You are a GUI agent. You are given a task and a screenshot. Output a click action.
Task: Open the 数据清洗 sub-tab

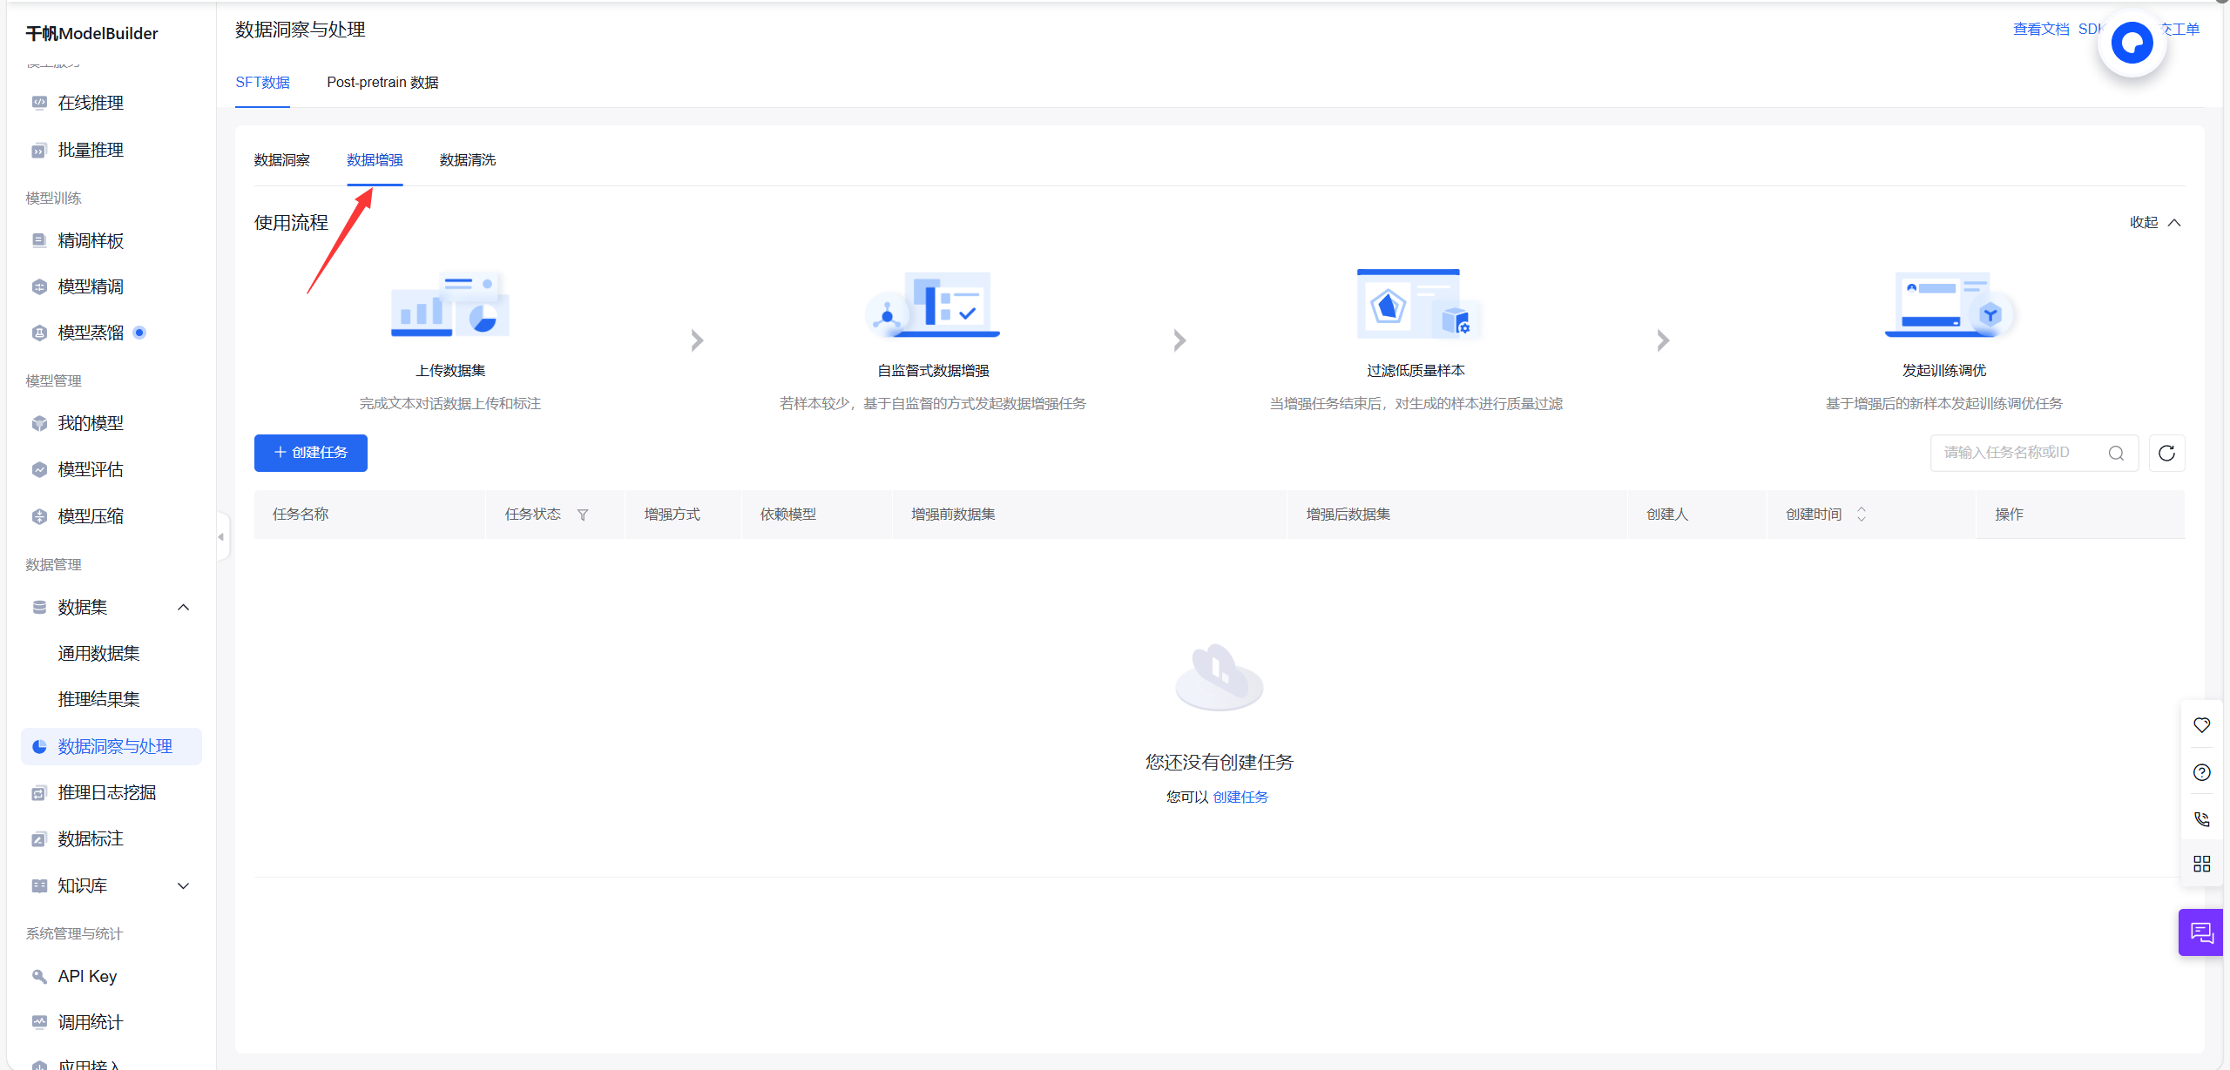(x=468, y=160)
